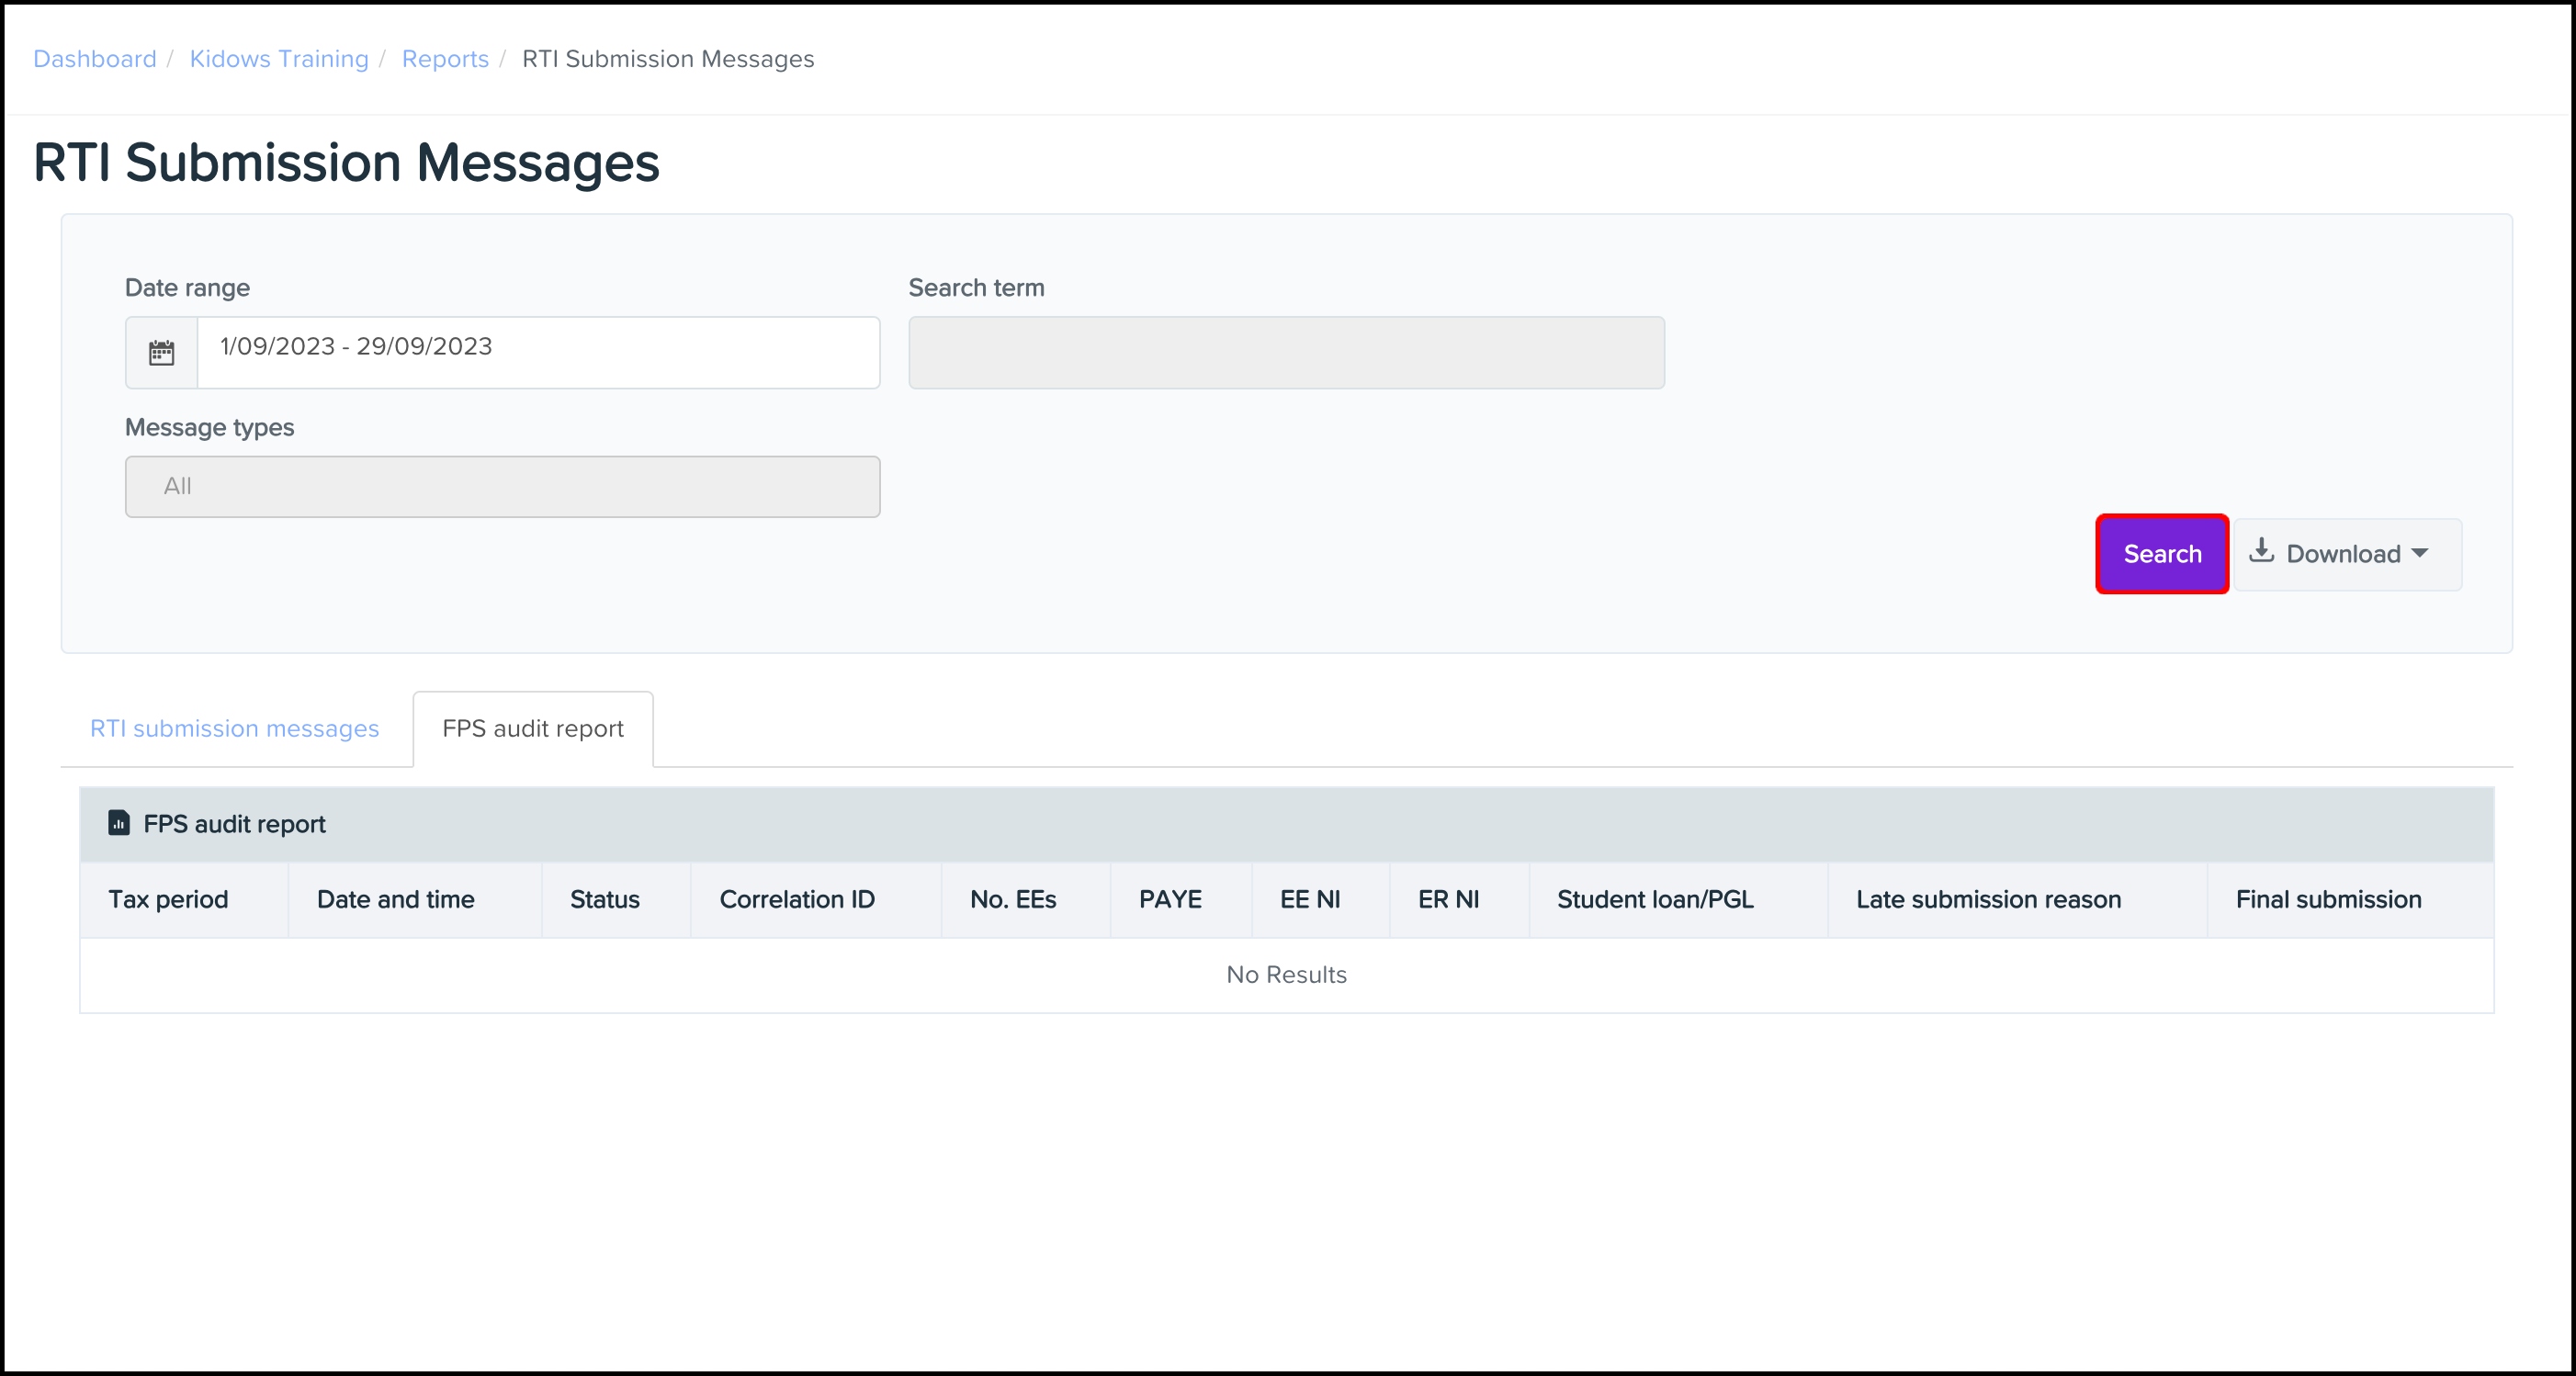This screenshot has height=1376, width=2576.
Task: Open the Download dropdown caret
Action: click(2419, 553)
